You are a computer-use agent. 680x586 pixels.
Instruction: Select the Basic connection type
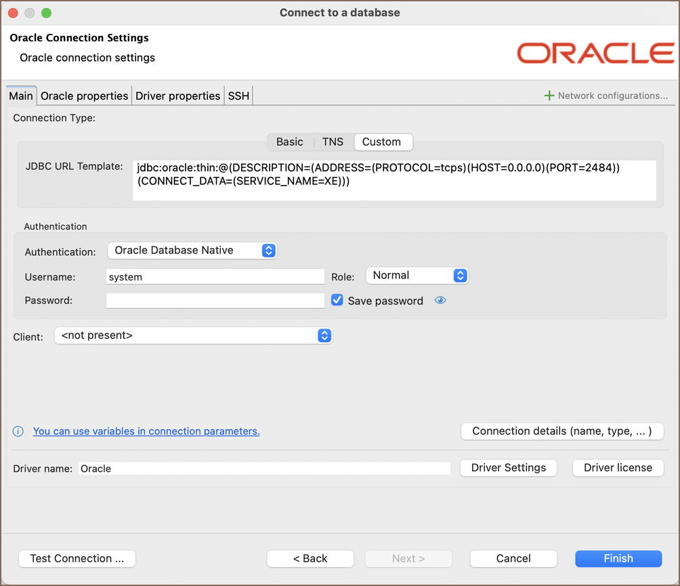[x=289, y=142]
